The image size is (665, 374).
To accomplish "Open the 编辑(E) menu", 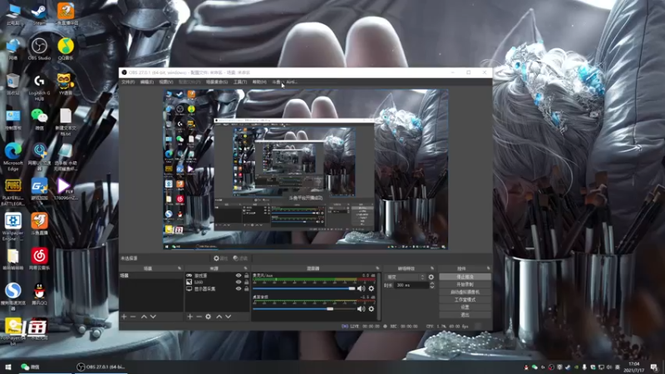I will (147, 81).
